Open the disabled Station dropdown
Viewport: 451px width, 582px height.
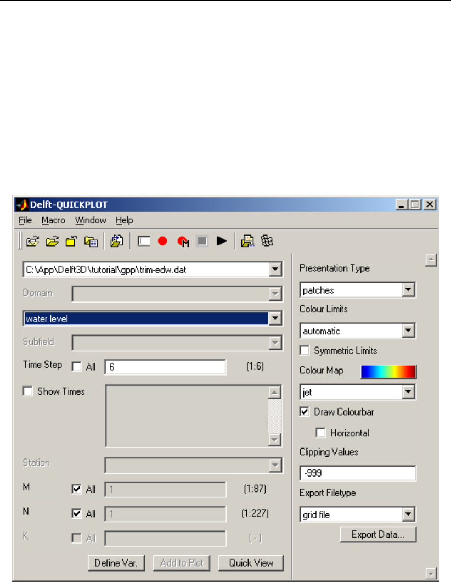pyautogui.click(x=275, y=466)
